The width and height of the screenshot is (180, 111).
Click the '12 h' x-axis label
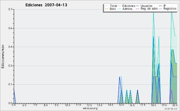click(x=89, y=105)
